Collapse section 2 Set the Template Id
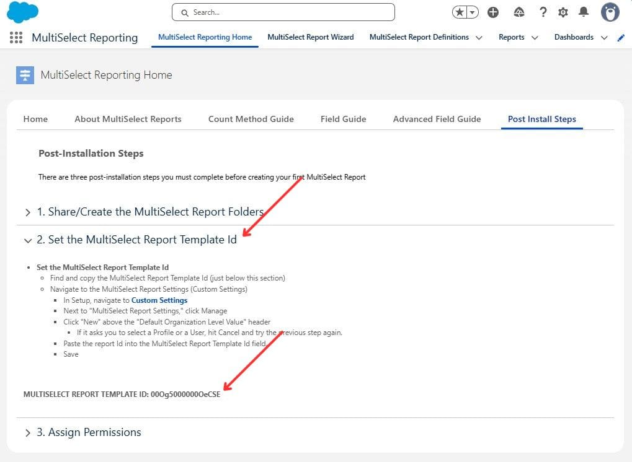 point(27,240)
